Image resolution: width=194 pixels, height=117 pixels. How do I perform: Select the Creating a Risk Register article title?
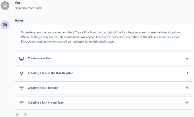pos(43,88)
